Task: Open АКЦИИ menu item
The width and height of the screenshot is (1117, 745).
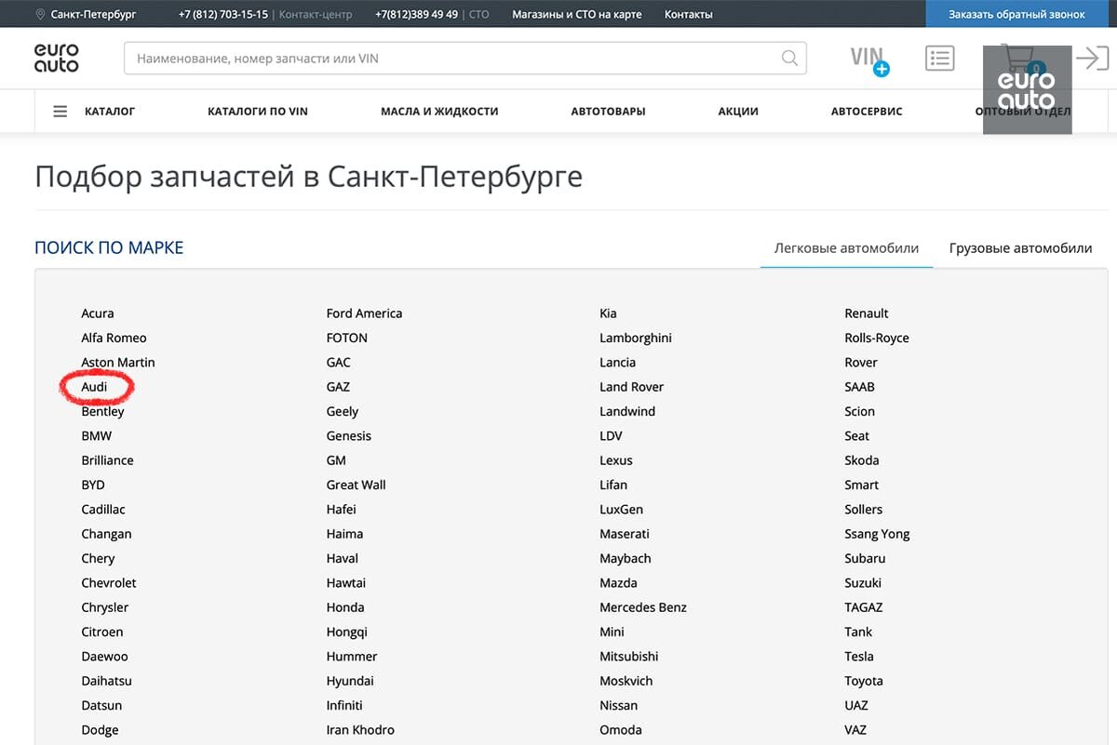Action: pyautogui.click(x=738, y=111)
